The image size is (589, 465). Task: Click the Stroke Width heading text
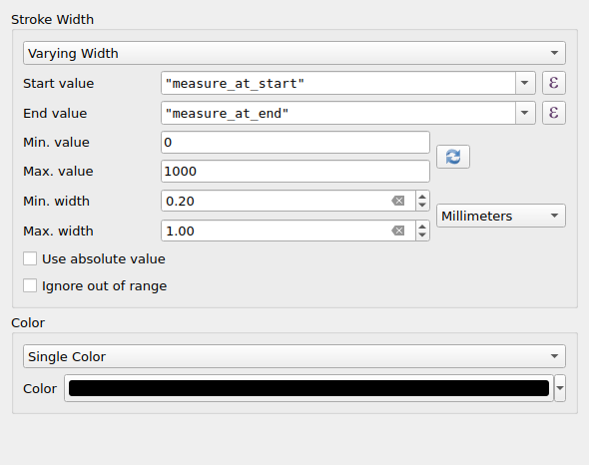(x=52, y=20)
